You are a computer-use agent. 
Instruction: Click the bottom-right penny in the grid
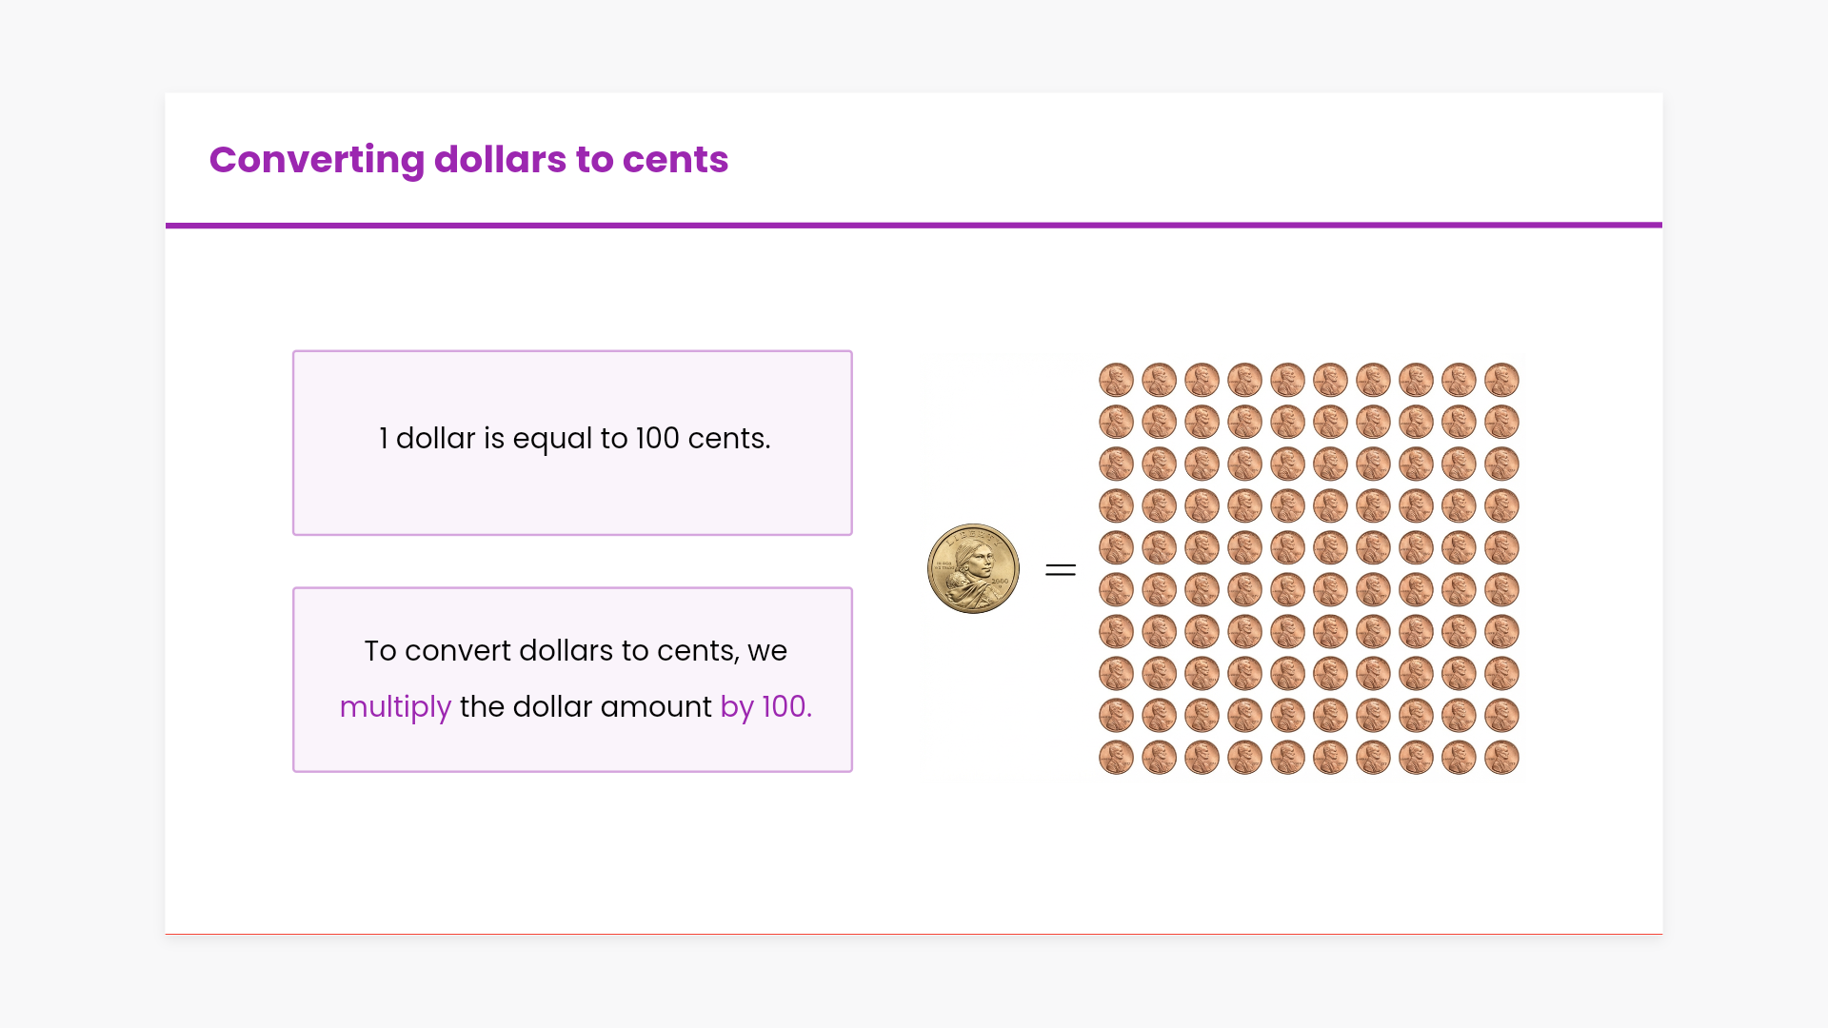point(1501,758)
